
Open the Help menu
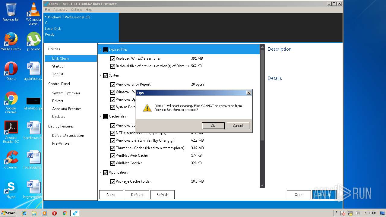click(89, 10)
